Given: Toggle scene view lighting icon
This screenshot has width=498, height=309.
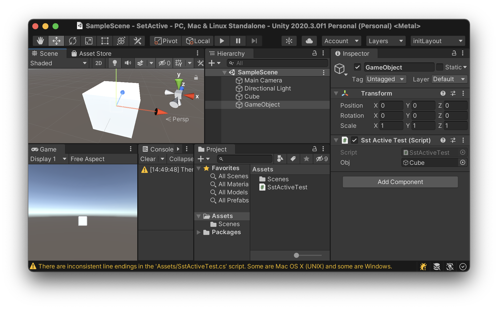Looking at the screenshot, I should [114, 63].
